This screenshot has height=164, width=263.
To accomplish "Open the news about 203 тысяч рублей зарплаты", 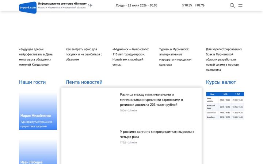I will [152, 99].
